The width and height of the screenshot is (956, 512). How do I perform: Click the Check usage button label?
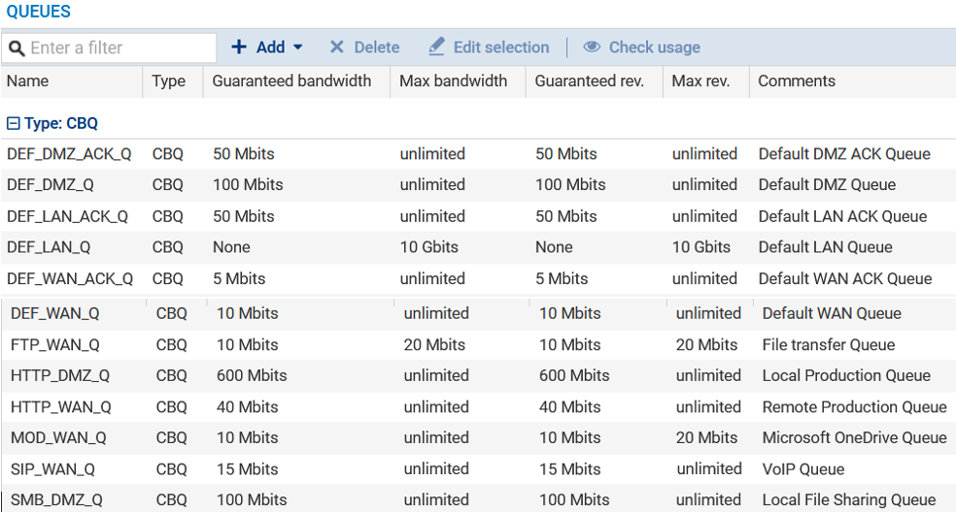654,48
